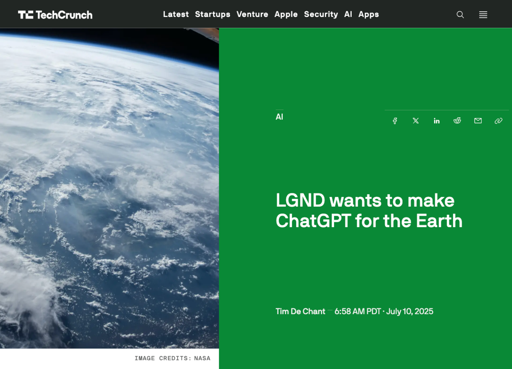
Task: Open the Startups section
Action: tap(212, 14)
